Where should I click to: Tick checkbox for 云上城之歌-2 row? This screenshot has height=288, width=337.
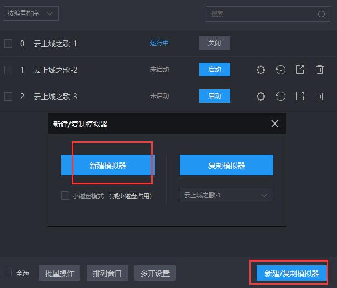pos(8,70)
